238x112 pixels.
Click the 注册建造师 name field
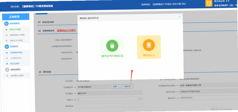(93, 87)
